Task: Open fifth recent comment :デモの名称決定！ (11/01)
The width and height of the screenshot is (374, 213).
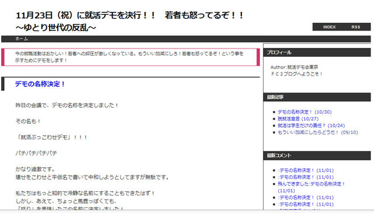Action: coord(306,204)
